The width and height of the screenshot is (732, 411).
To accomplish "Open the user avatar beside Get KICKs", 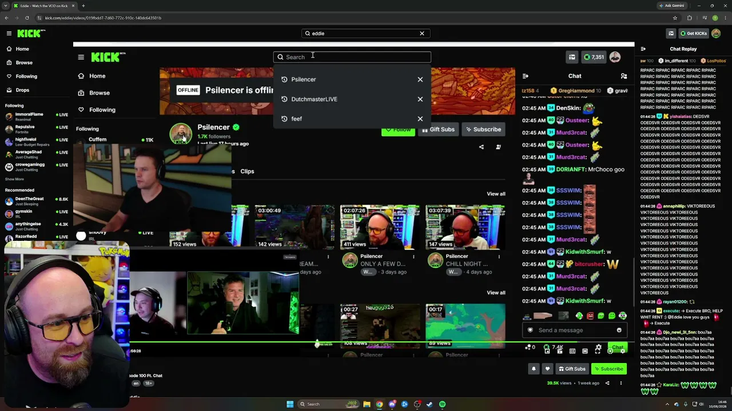I will click(x=716, y=34).
